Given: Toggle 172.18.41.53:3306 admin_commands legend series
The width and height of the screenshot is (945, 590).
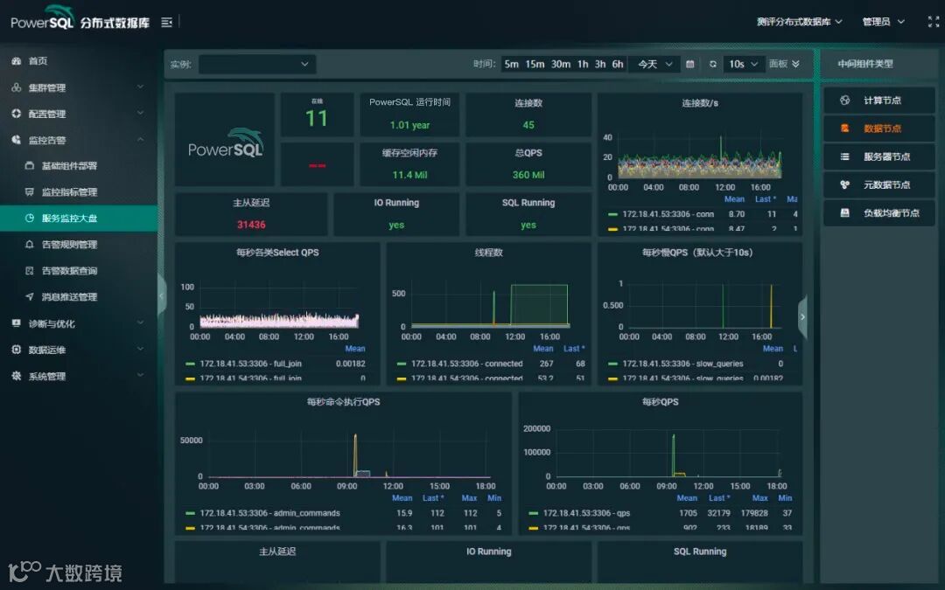Looking at the screenshot, I should [269, 513].
